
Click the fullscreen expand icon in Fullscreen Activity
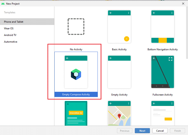(x=170, y=59)
